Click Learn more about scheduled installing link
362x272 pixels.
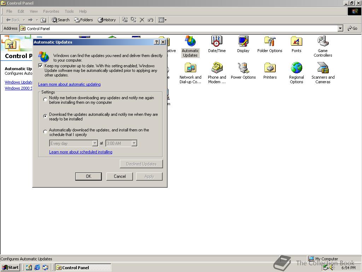(x=81, y=152)
